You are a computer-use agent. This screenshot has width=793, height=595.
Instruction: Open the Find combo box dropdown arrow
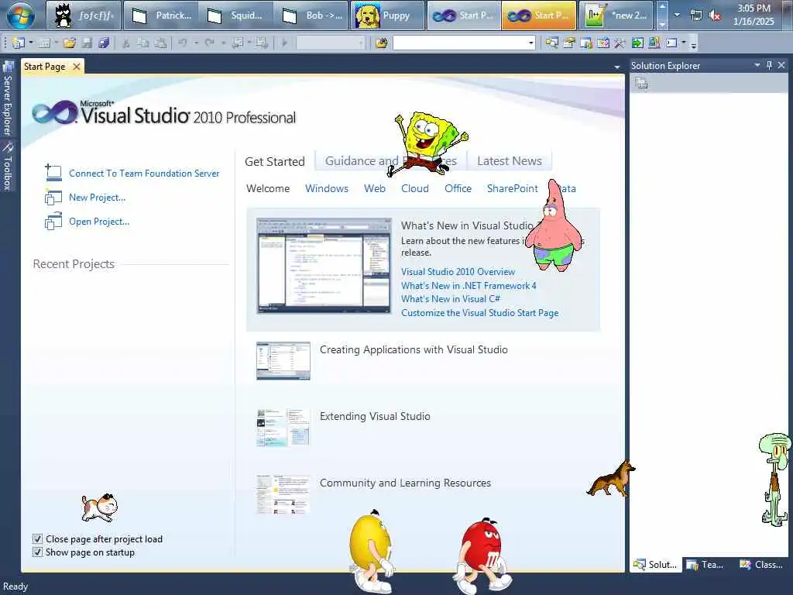pos(531,43)
